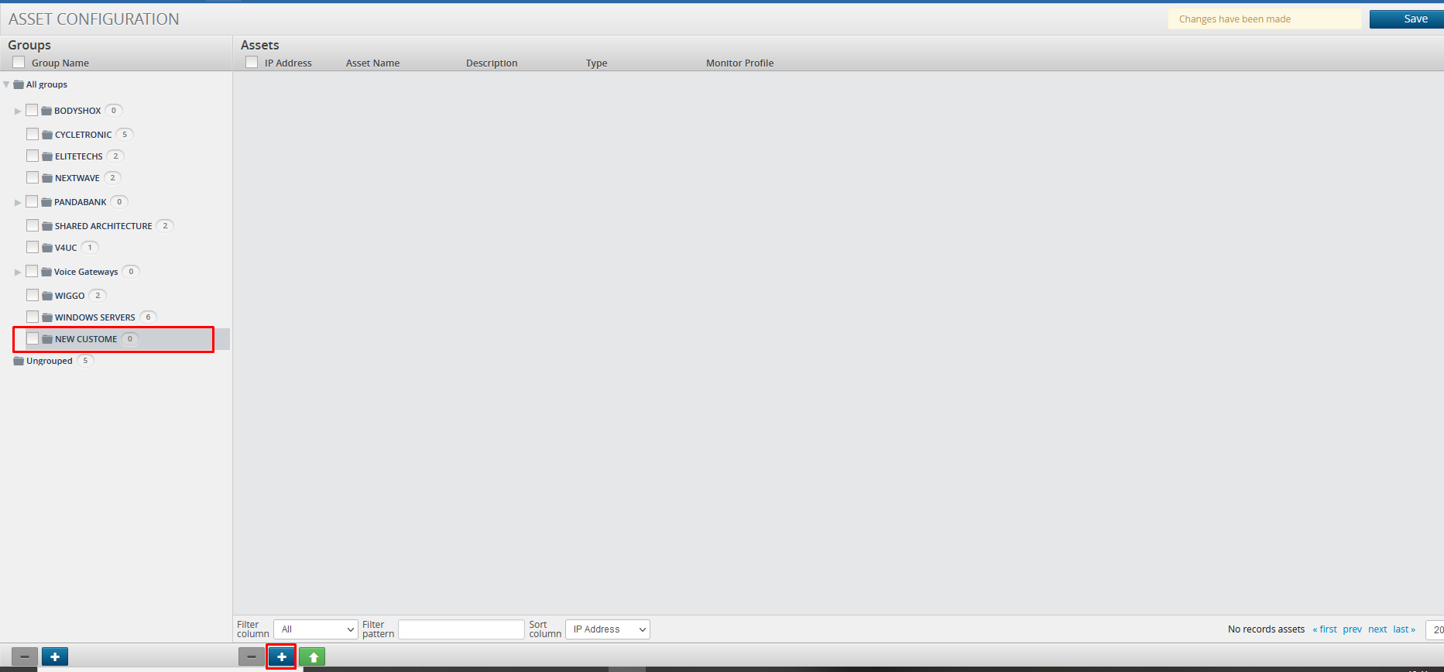Image resolution: width=1444 pixels, height=672 pixels.
Task: Open the Filter column dropdown
Action: coord(316,629)
